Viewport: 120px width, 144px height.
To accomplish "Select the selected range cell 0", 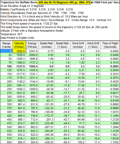I will click(x=6, y=51).
